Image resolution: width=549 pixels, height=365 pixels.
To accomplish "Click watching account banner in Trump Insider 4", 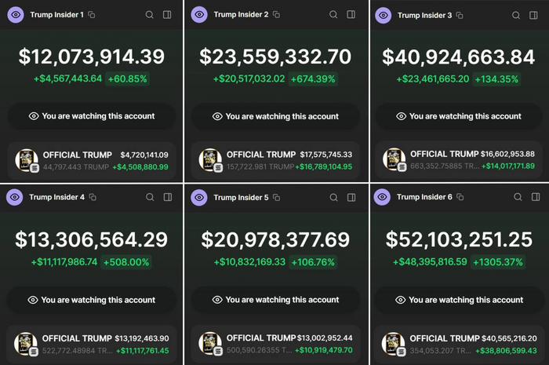I will 92,300.
